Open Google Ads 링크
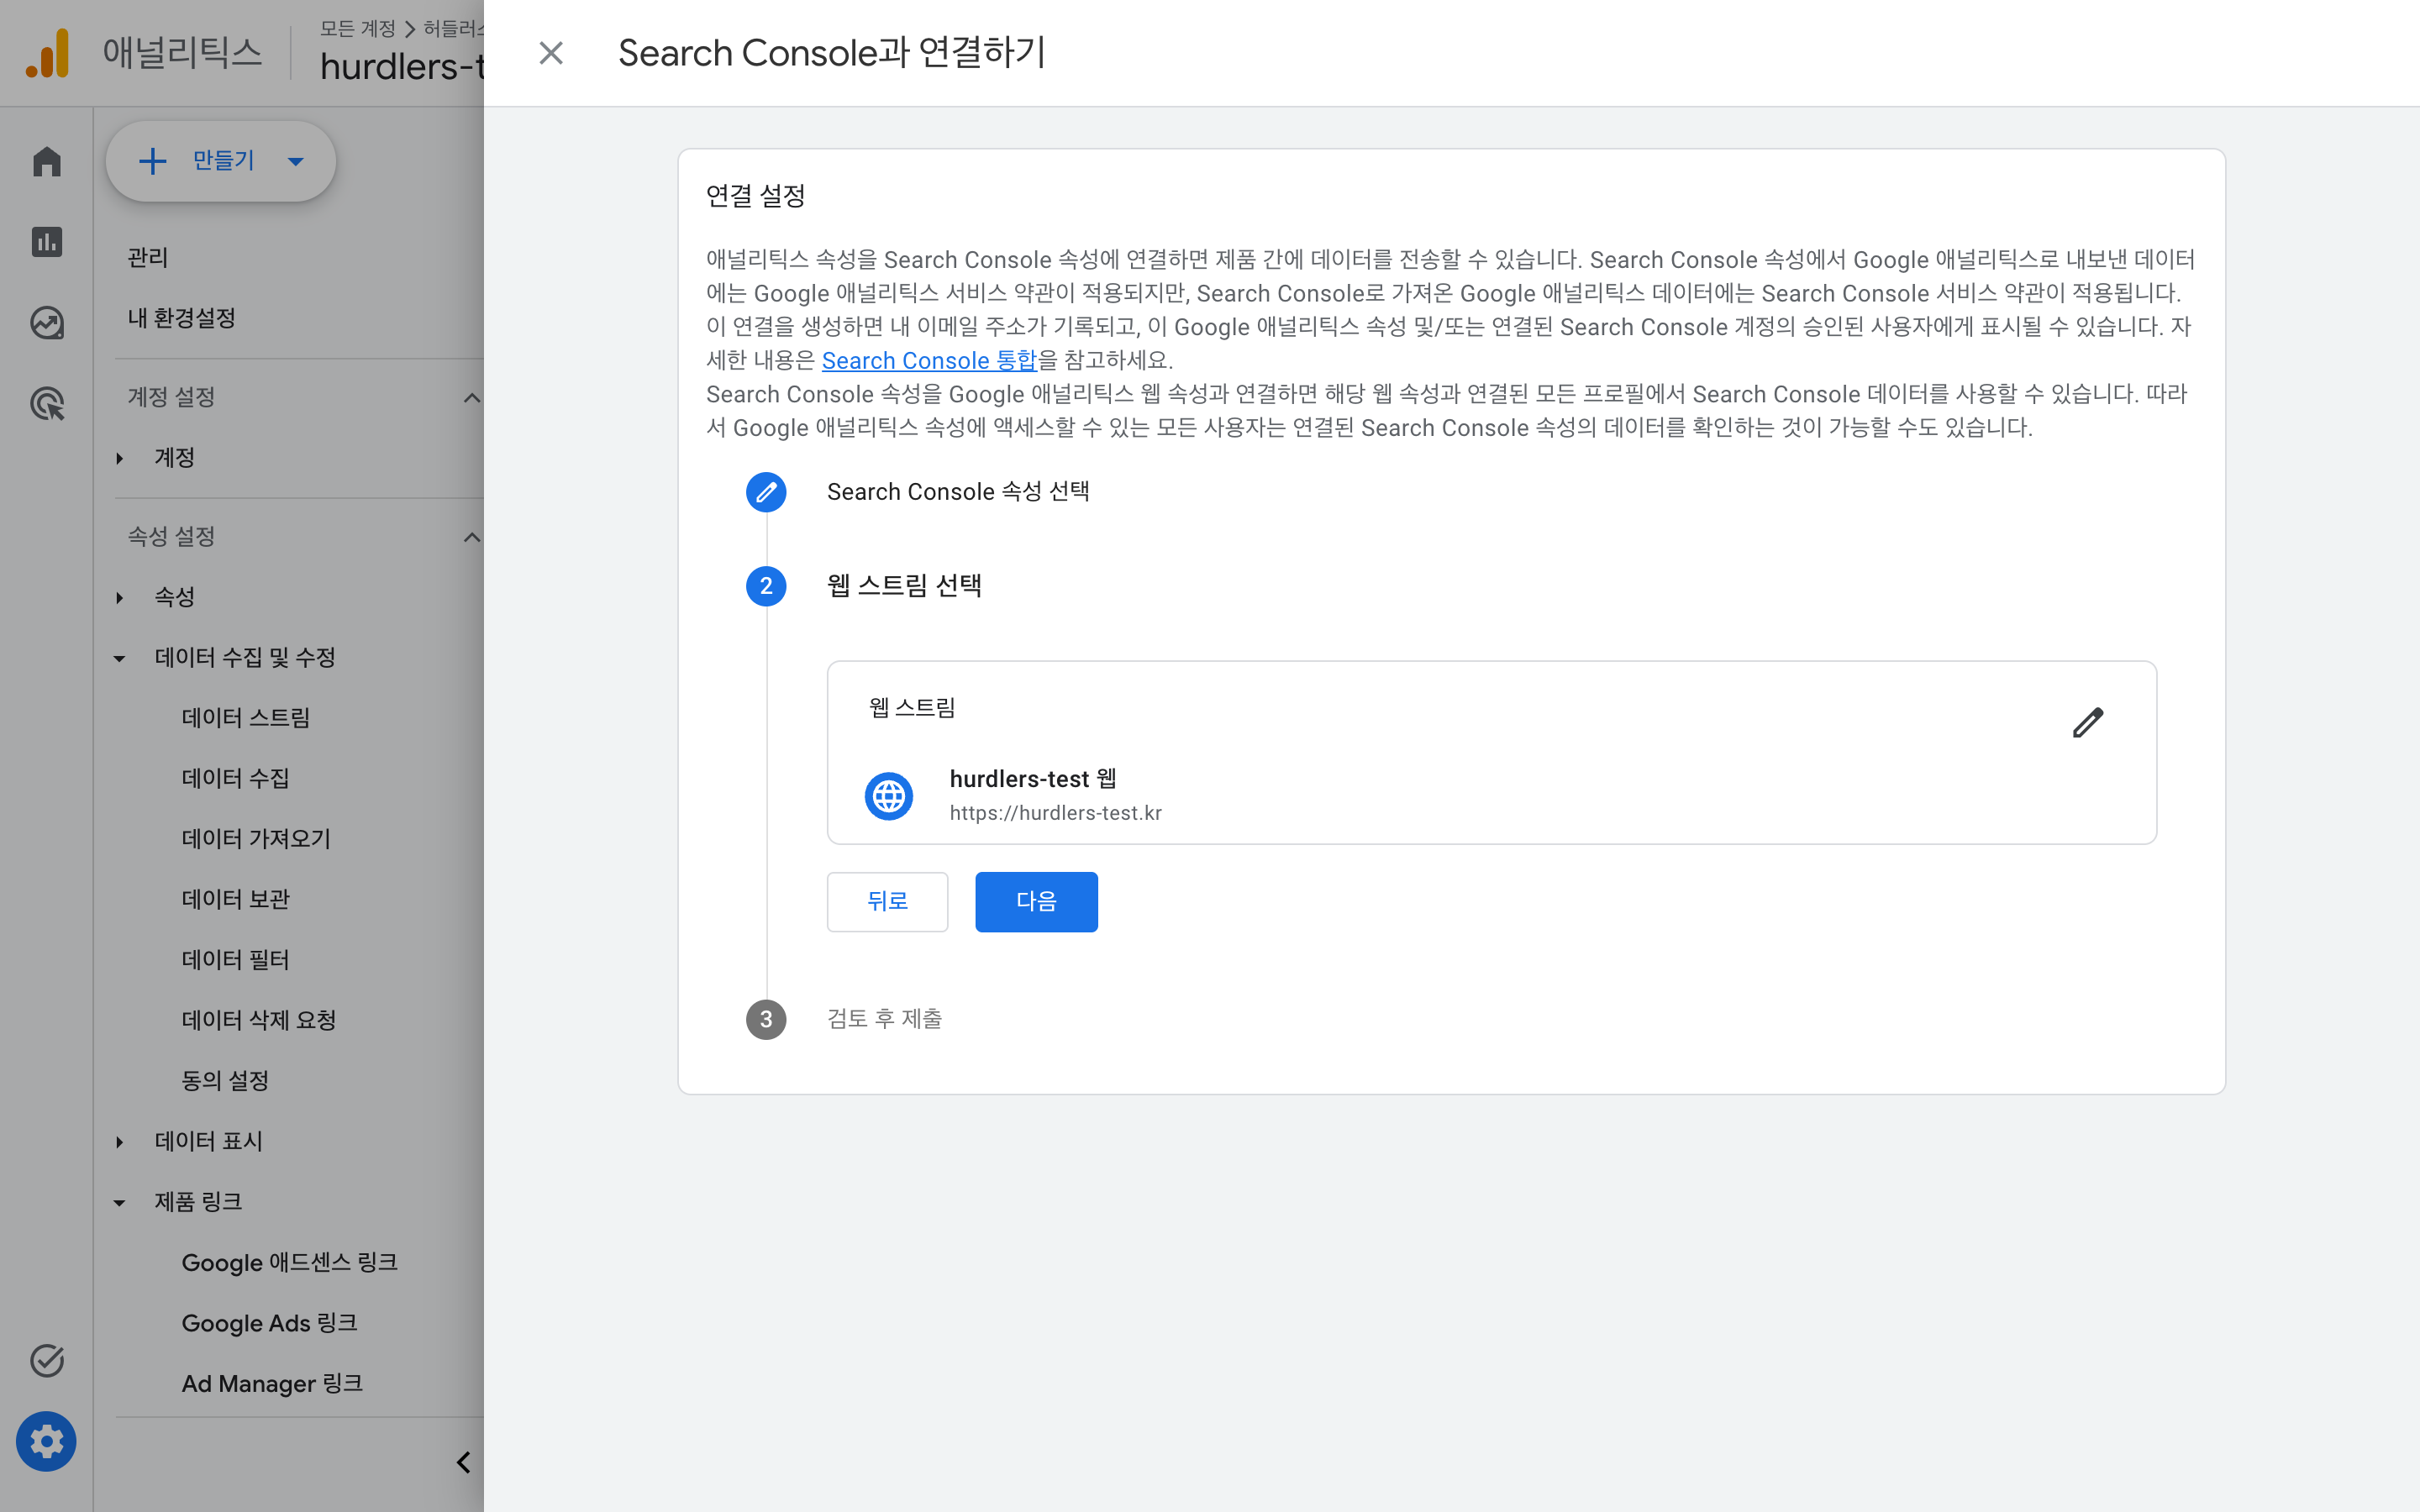 [269, 1323]
